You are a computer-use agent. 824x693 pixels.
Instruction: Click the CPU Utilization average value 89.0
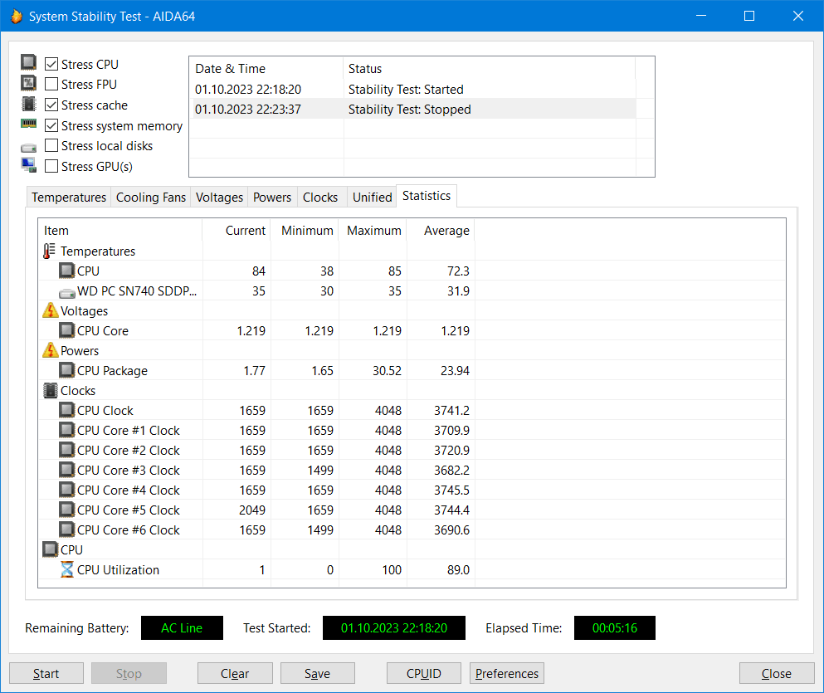[458, 570]
